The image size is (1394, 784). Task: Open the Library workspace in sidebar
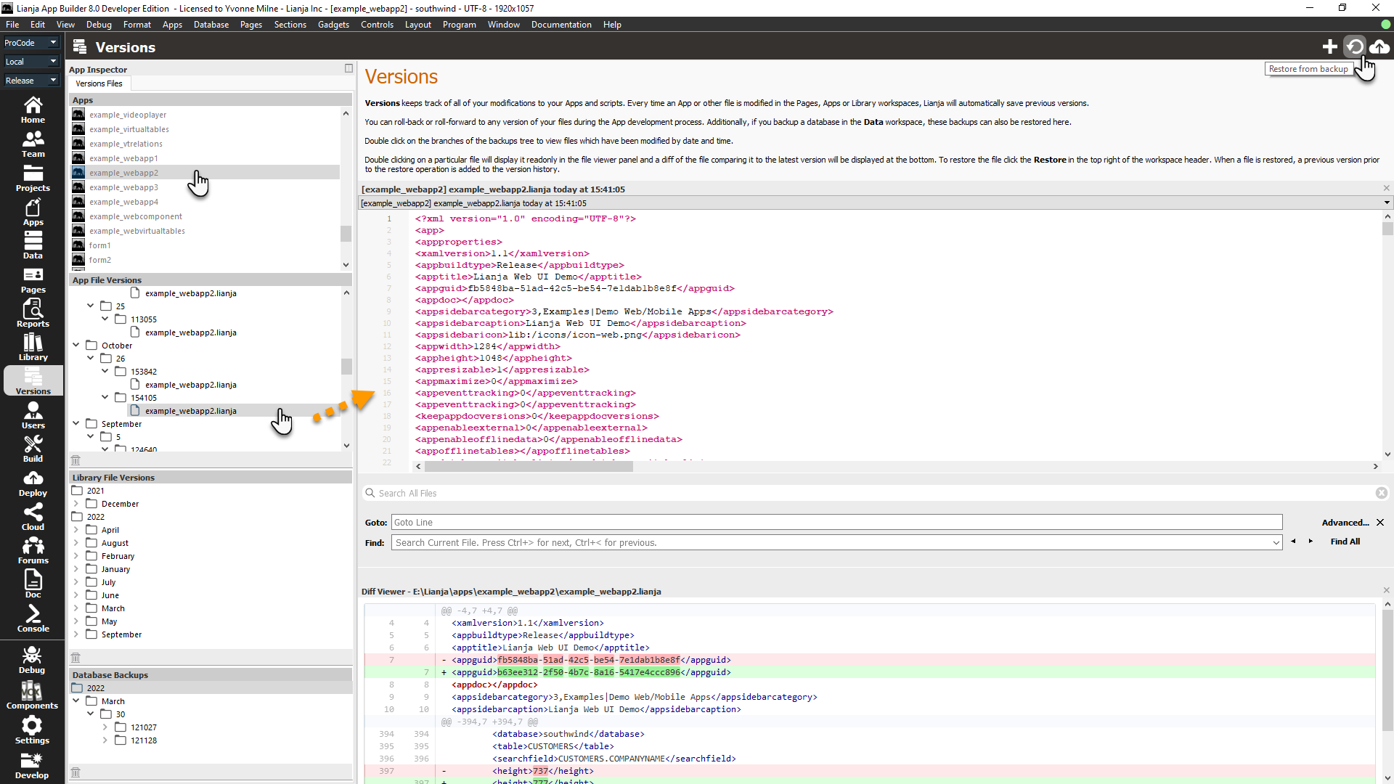point(33,348)
